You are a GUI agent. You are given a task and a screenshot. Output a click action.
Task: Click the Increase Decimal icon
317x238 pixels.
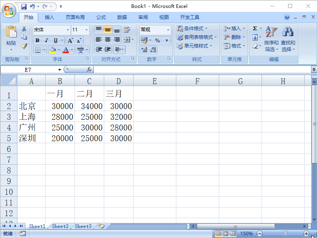point(144,50)
